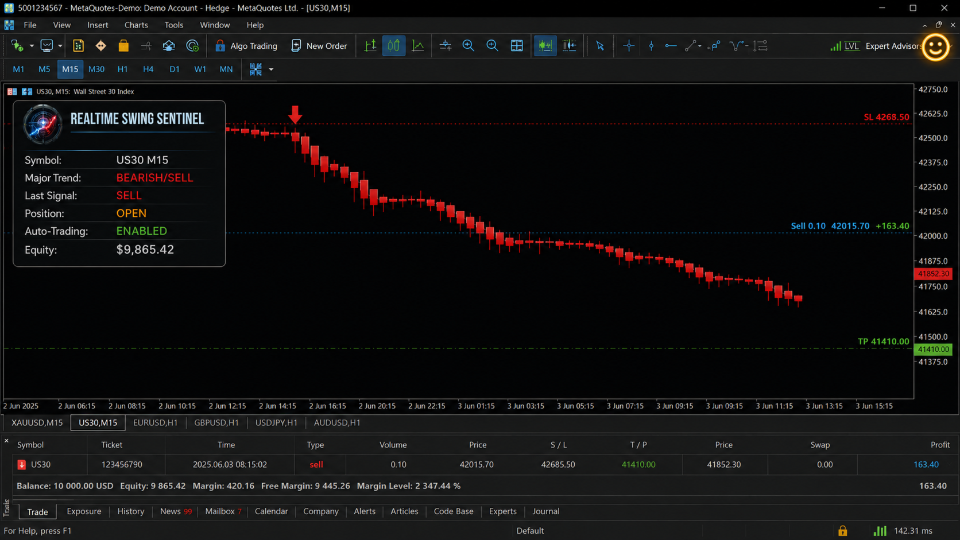Draw a vertical line tool
The image size is (960, 540).
pos(651,46)
